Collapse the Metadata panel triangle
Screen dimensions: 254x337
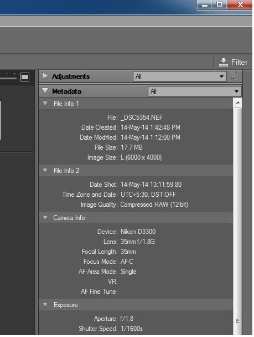[45, 91]
